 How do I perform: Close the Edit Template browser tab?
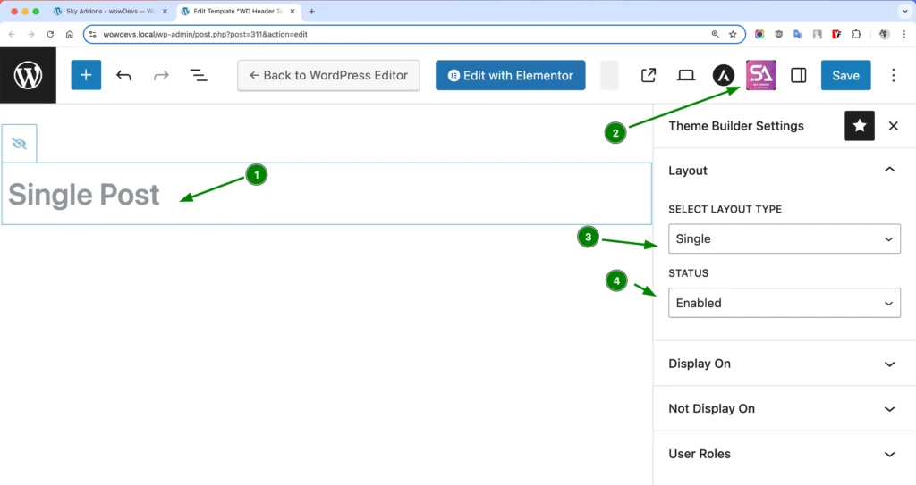tap(293, 11)
